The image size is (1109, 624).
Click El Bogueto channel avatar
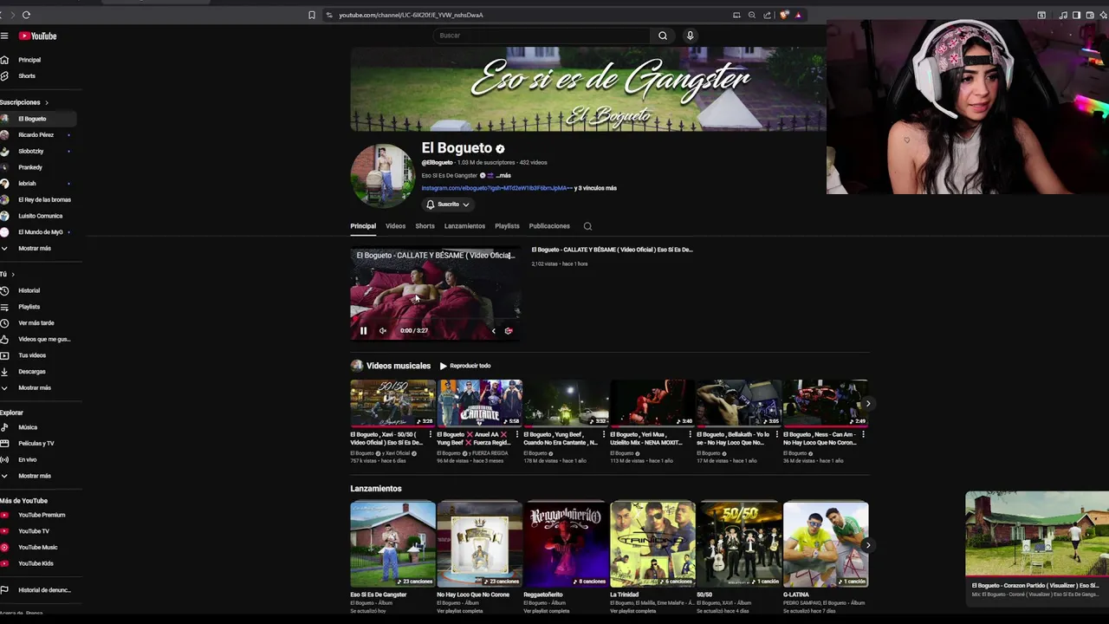pyautogui.click(x=382, y=176)
